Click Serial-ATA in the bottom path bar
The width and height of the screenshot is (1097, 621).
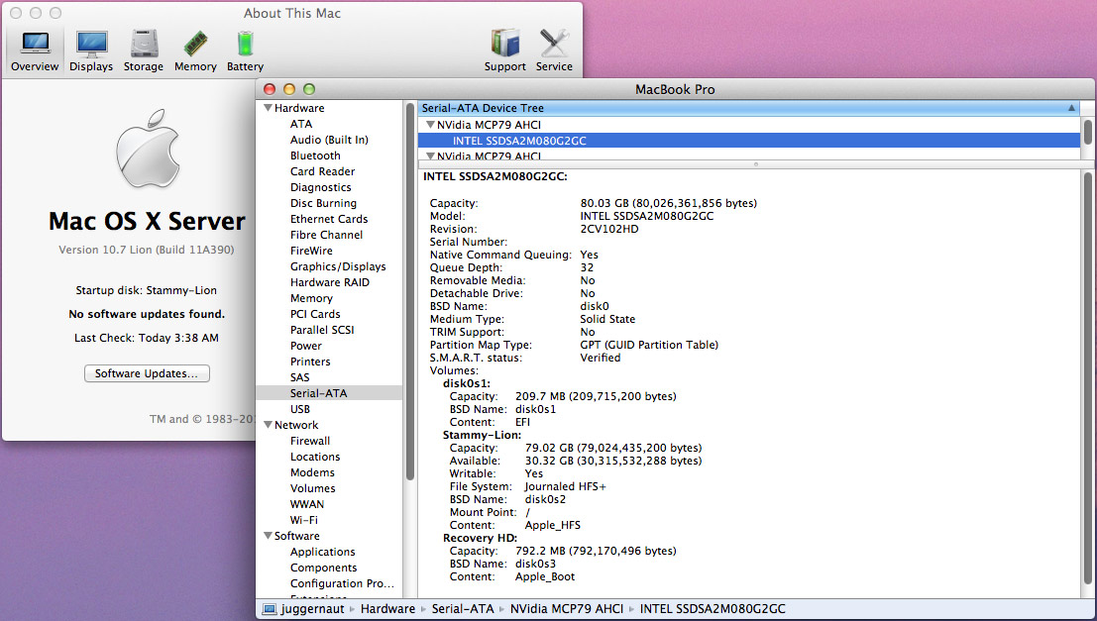tap(463, 609)
